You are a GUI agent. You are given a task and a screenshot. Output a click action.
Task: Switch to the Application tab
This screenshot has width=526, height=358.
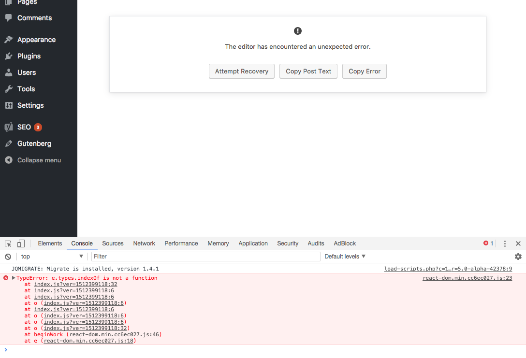253,243
